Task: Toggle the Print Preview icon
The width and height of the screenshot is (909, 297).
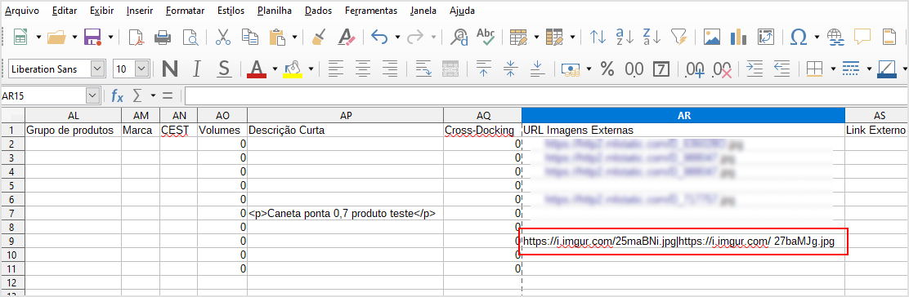Action: point(190,38)
